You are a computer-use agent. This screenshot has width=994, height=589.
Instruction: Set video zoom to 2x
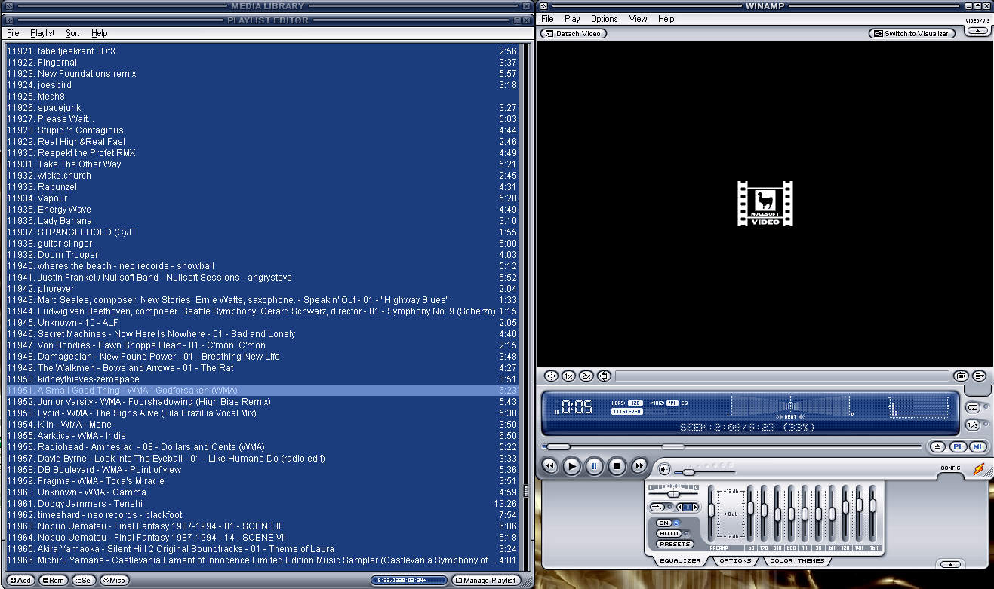click(x=586, y=376)
